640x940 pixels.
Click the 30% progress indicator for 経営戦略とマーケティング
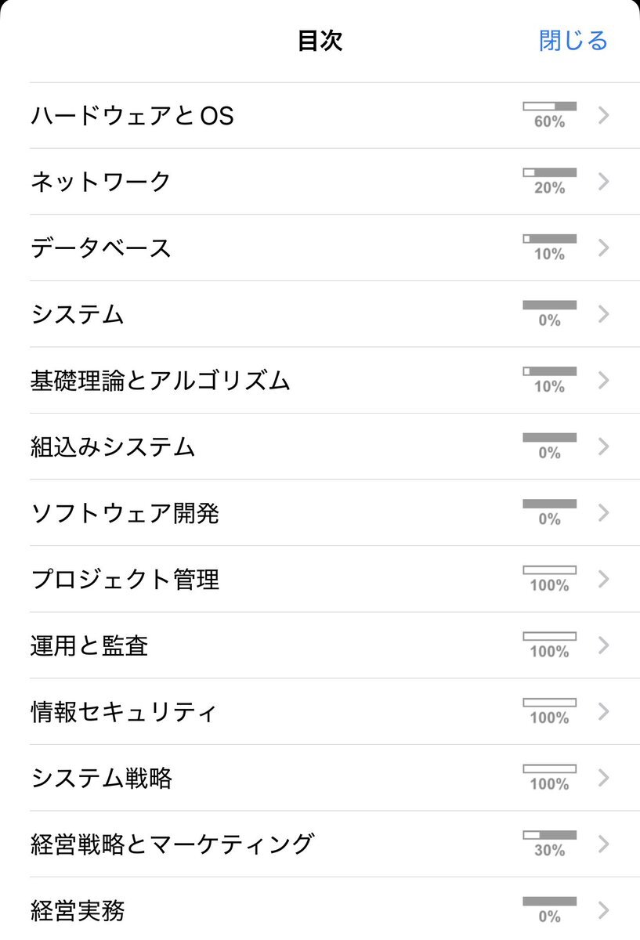(x=549, y=843)
